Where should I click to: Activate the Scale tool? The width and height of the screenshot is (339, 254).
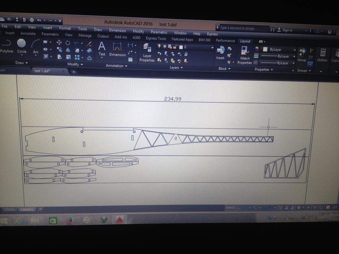tap(68, 57)
